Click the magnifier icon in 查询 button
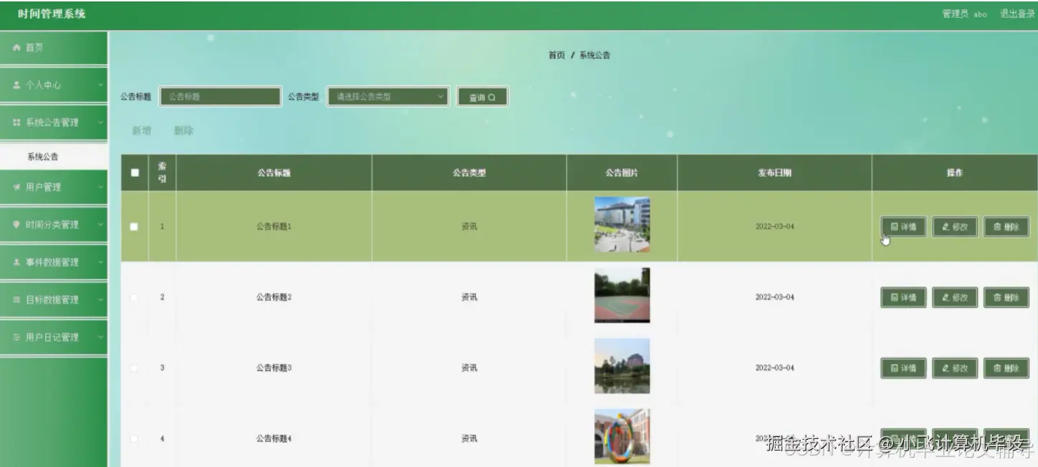 [492, 97]
